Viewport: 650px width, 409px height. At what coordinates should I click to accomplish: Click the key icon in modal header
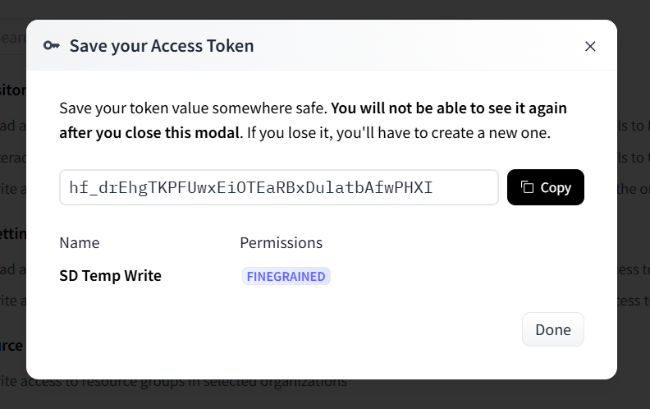(52, 46)
